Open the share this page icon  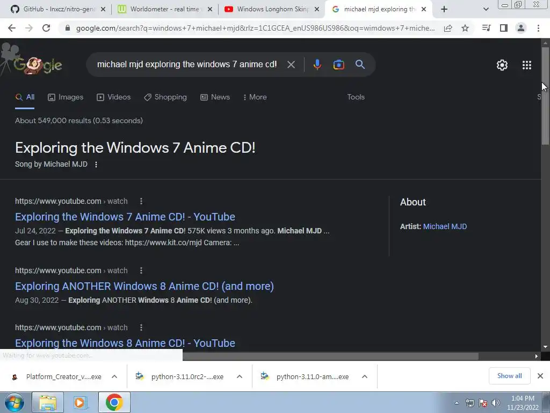(x=448, y=28)
